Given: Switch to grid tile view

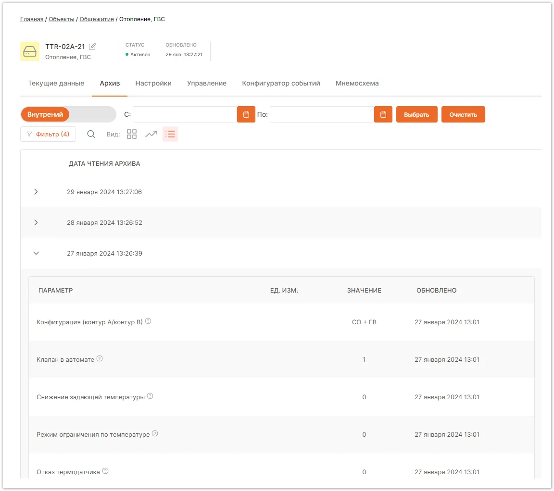Looking at the screenshot, I should pos(132,134).
